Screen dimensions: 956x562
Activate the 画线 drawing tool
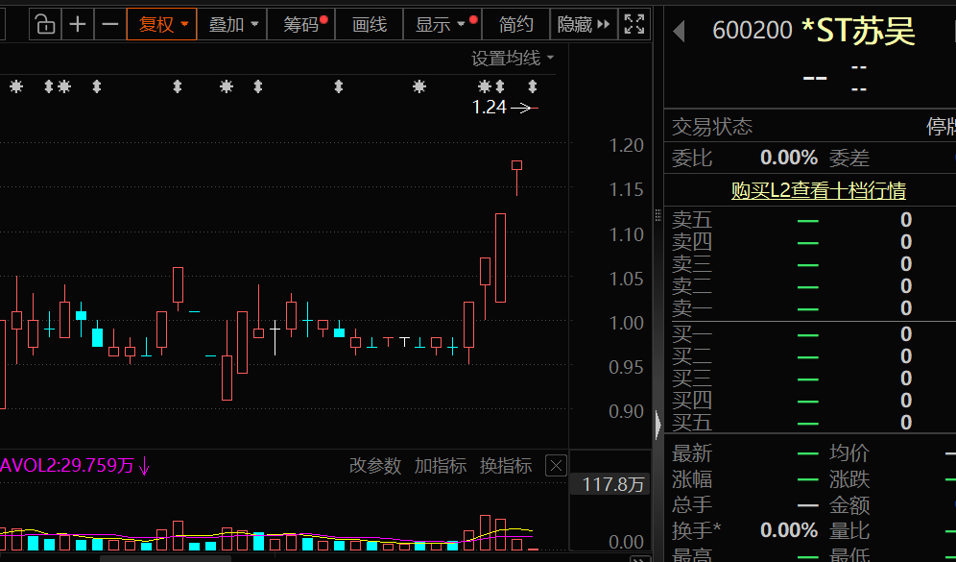tap(369, 24)
